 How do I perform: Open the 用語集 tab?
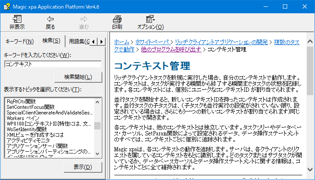[79, 42]
